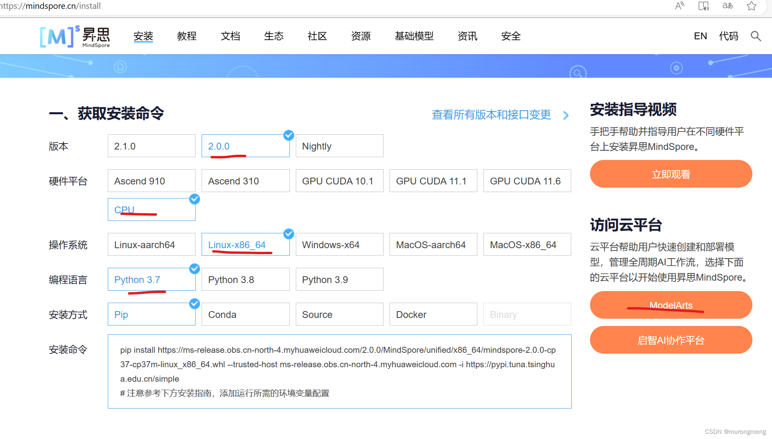Start read aloud in browser toolbar
Screen dimensions: 772x439
point(679,6)
